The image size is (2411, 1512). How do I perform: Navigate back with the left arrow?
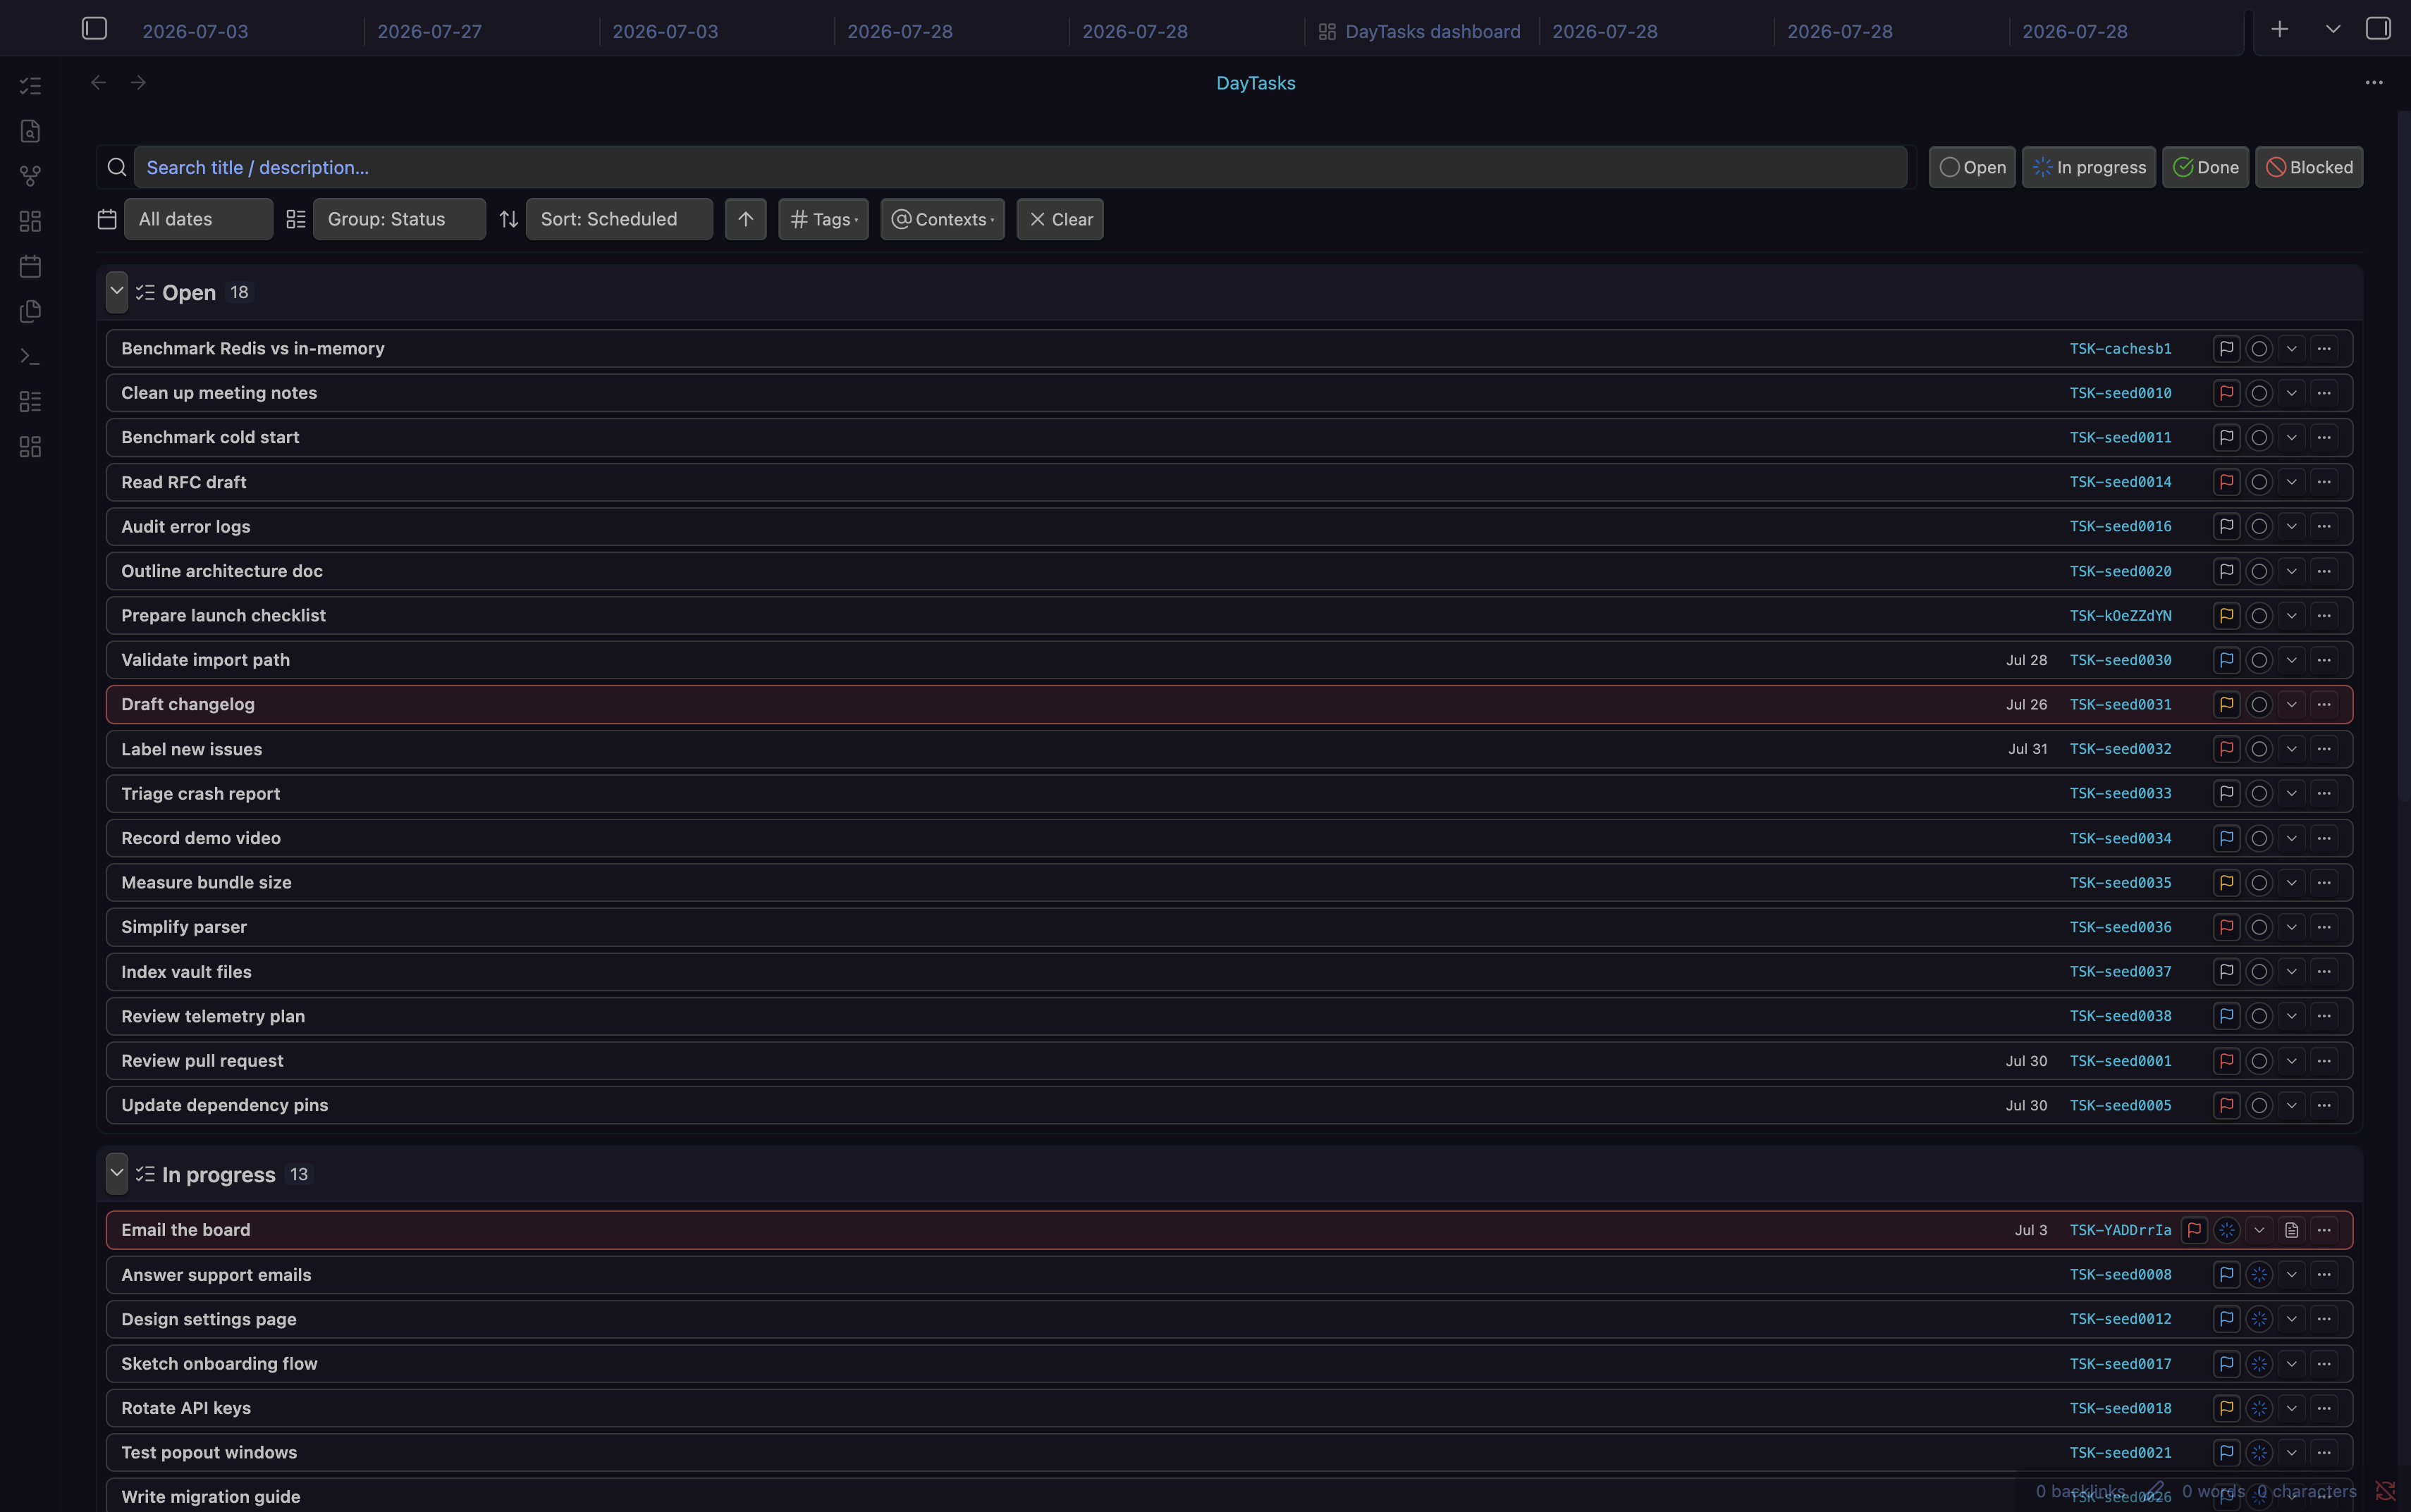(x=98, y=83)
